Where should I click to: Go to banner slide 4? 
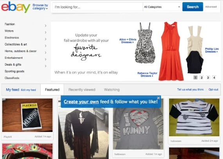[214, 77]
